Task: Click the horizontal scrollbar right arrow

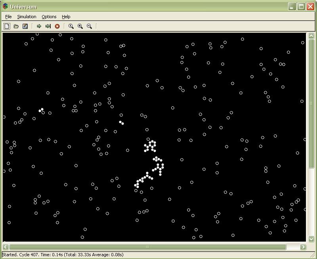Action: [x=303, y=247]
